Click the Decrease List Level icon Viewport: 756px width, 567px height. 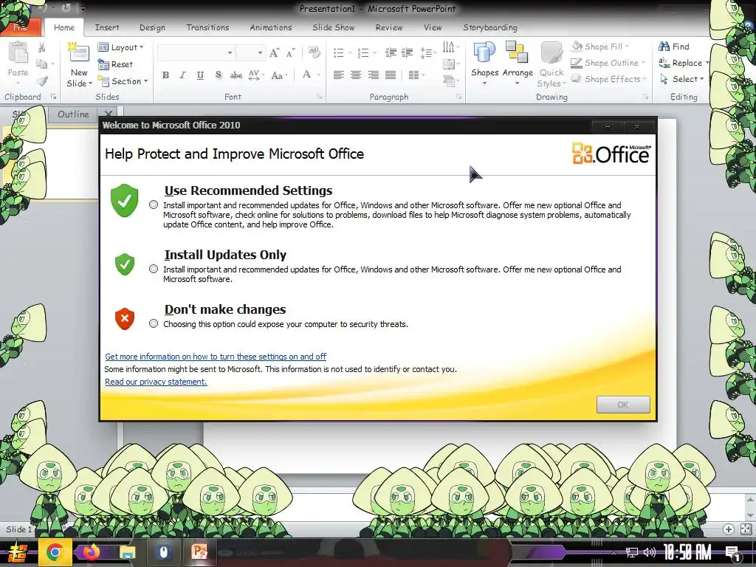(x=391, y=52)
